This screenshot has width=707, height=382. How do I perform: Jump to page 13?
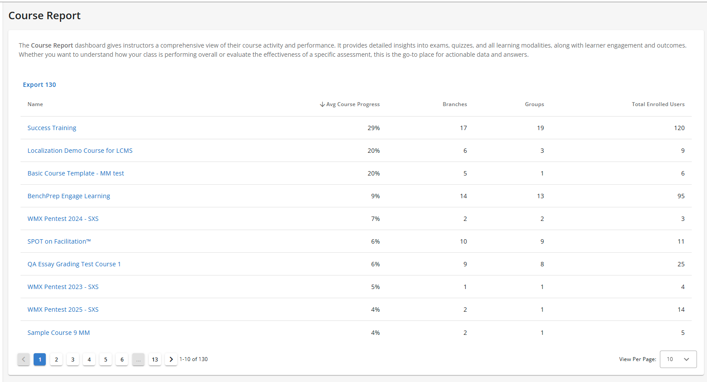point(155,359)
